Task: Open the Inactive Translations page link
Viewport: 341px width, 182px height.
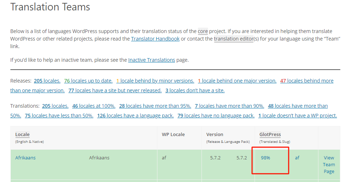Action: [x=151, y=60]
